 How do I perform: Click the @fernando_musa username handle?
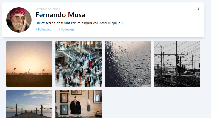(x=48, y=9)
